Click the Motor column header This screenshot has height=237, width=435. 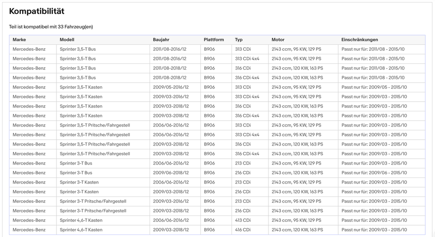coord(278,40)
